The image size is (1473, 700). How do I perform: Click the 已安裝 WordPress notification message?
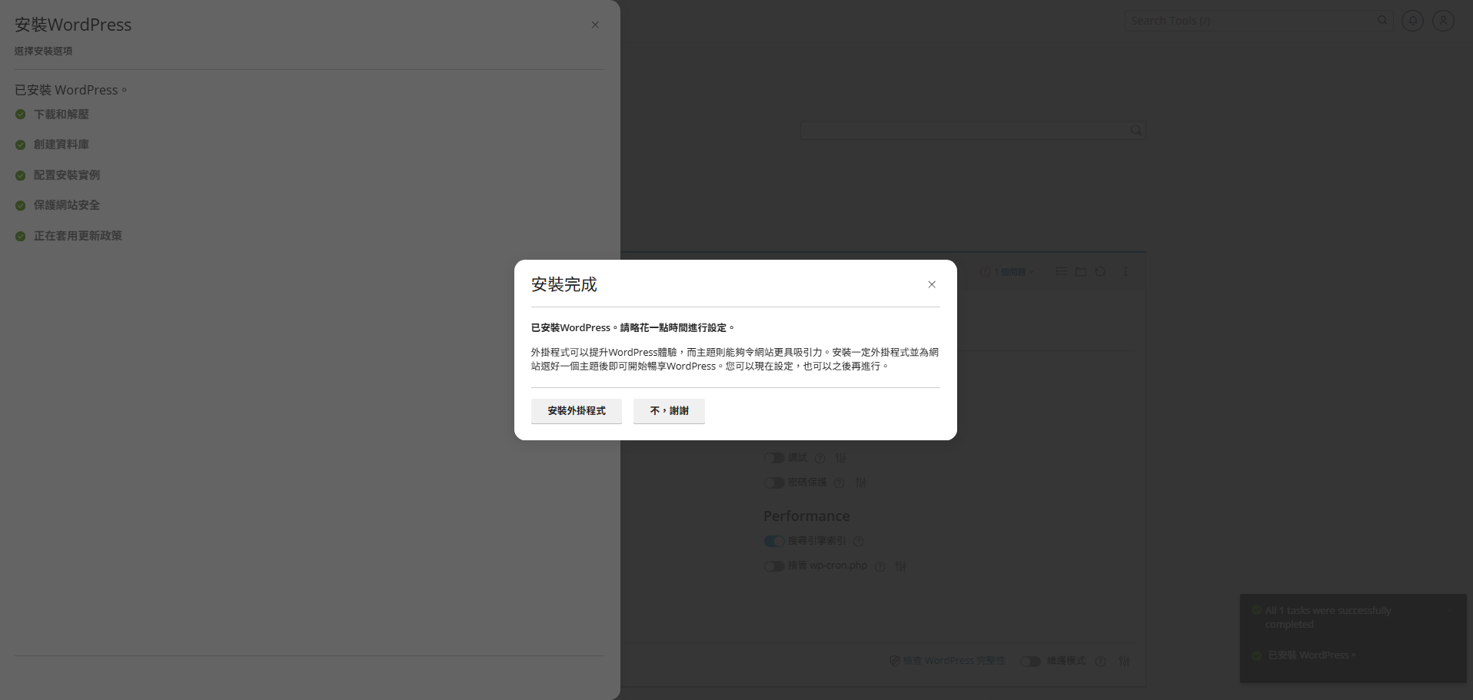[1310, 655]
